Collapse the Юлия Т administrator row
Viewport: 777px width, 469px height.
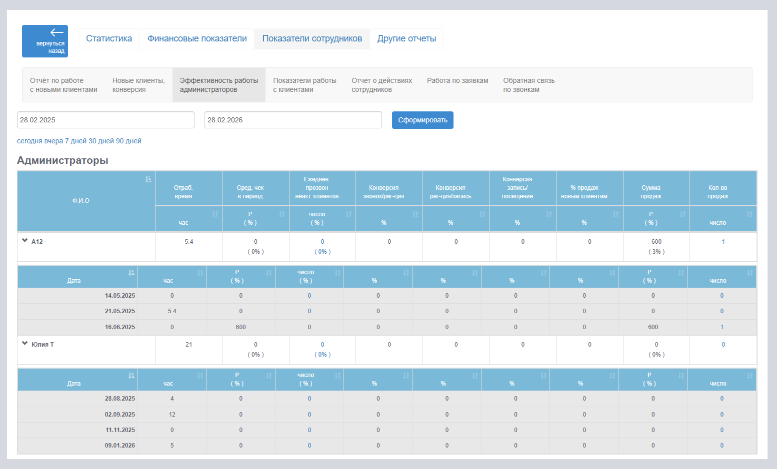24,343
